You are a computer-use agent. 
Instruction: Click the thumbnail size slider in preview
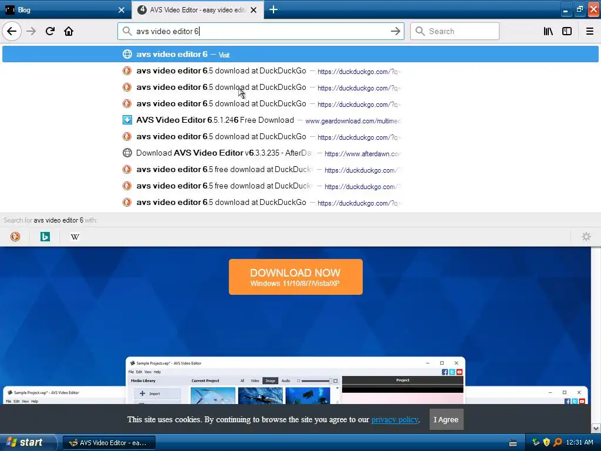316,381
